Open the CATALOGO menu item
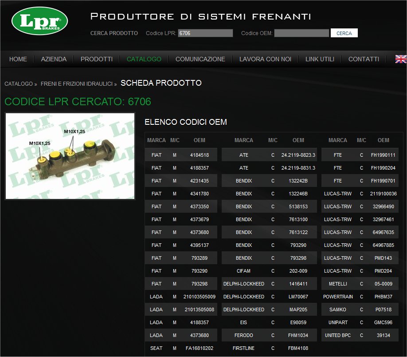Image resolution: width=407 pixels, height=357 pixels. point(144,59)
